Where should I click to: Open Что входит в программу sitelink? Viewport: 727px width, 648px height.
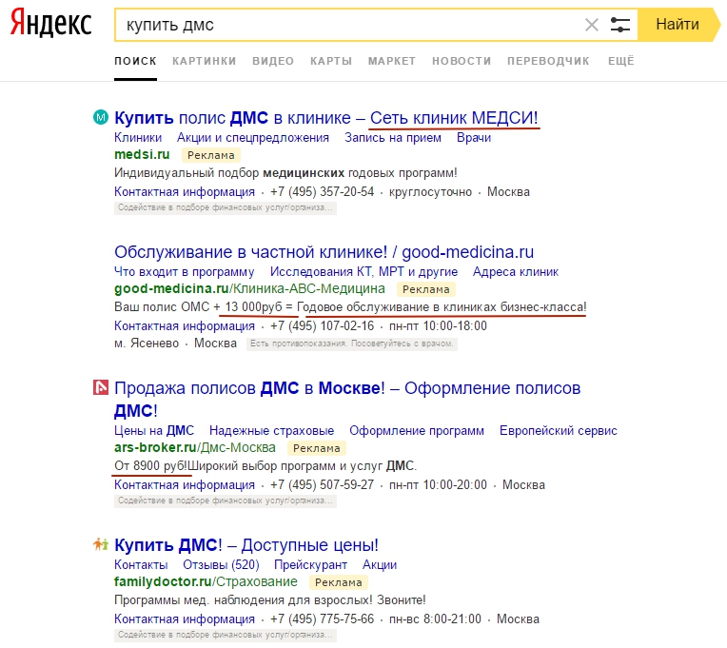(x=184, y=271)
